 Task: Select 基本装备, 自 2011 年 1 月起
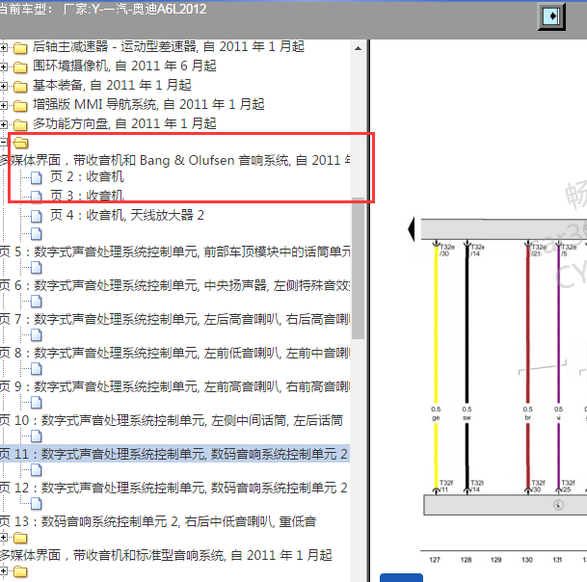(112, 86)
